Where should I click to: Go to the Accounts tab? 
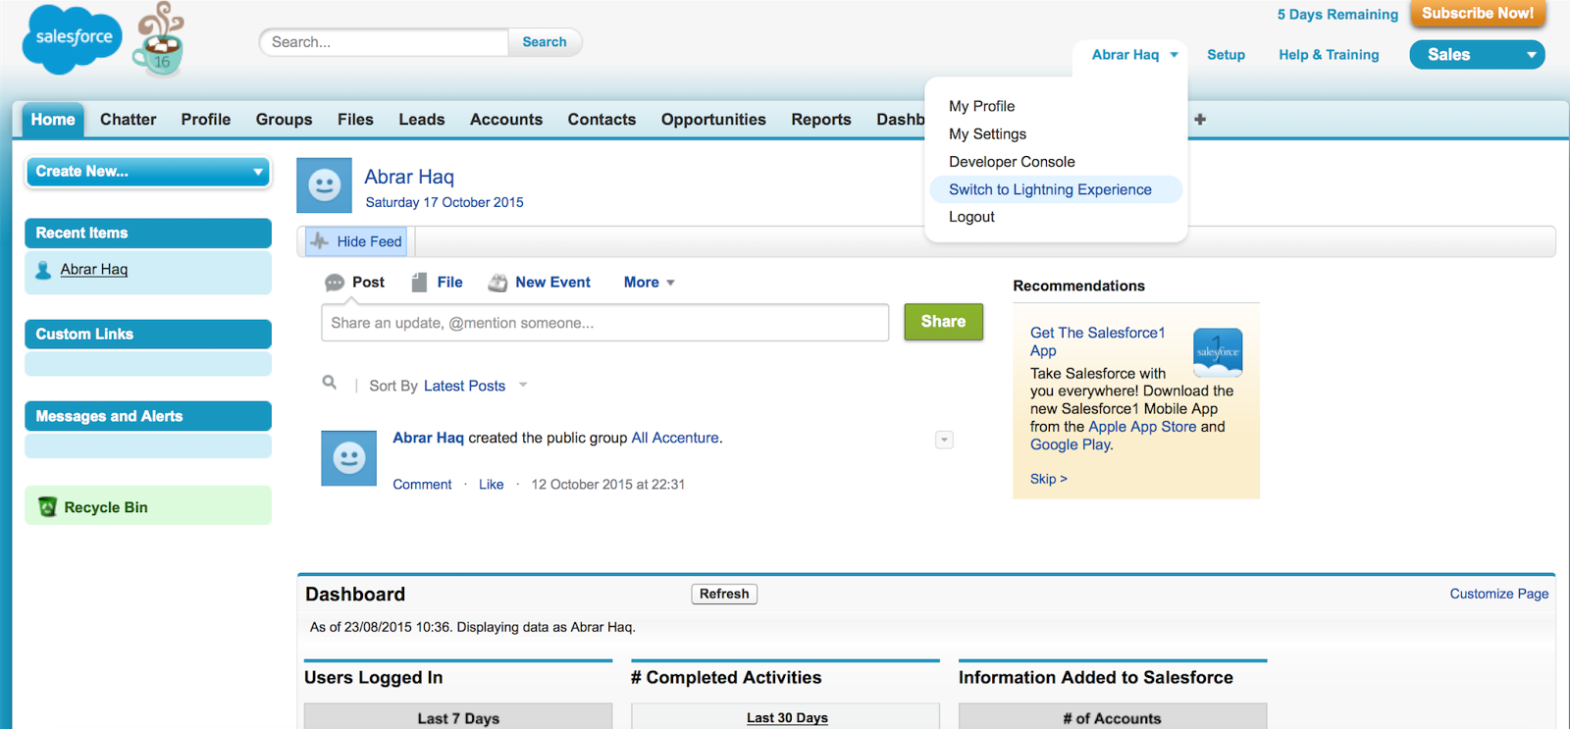pos(506,120)
